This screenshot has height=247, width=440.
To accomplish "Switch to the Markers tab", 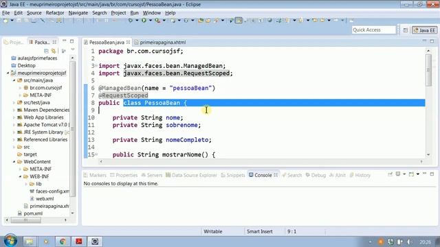I will 95,175.
